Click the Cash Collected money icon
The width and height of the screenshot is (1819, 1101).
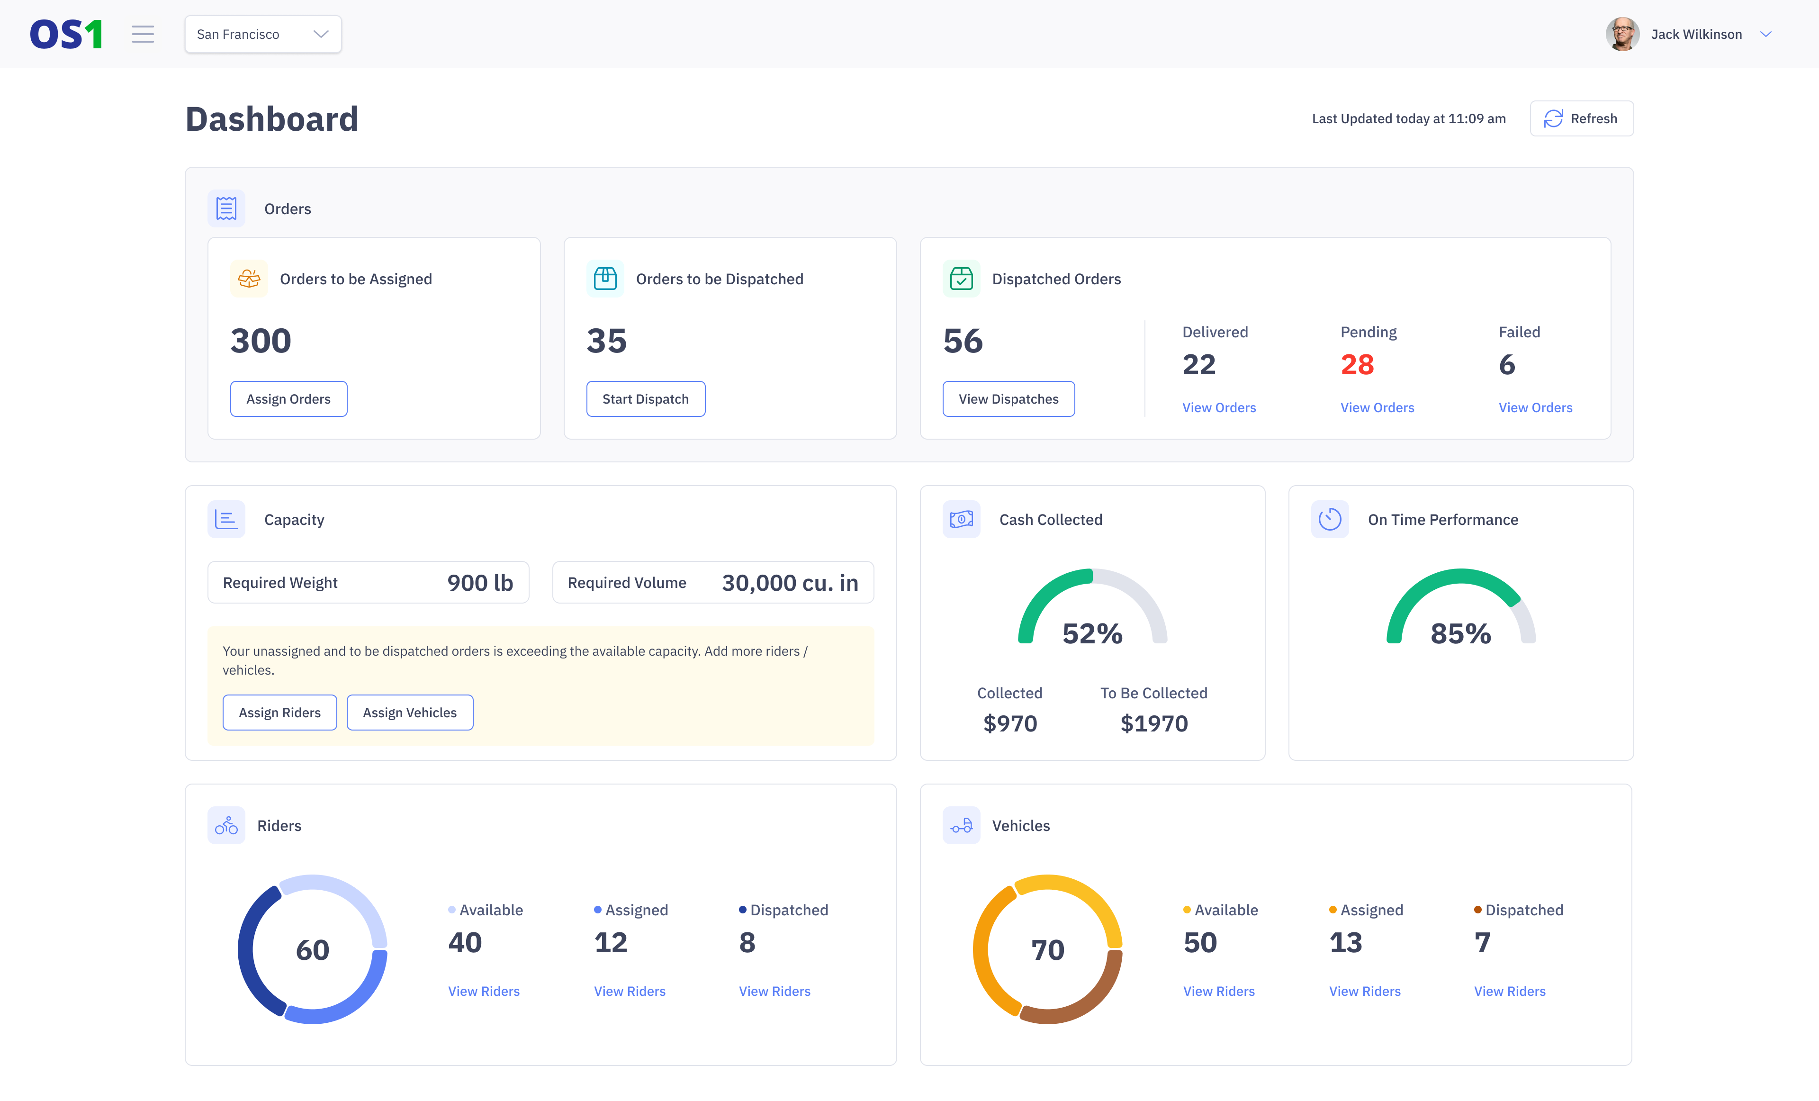pyautogui.click(x=961, y=519)
